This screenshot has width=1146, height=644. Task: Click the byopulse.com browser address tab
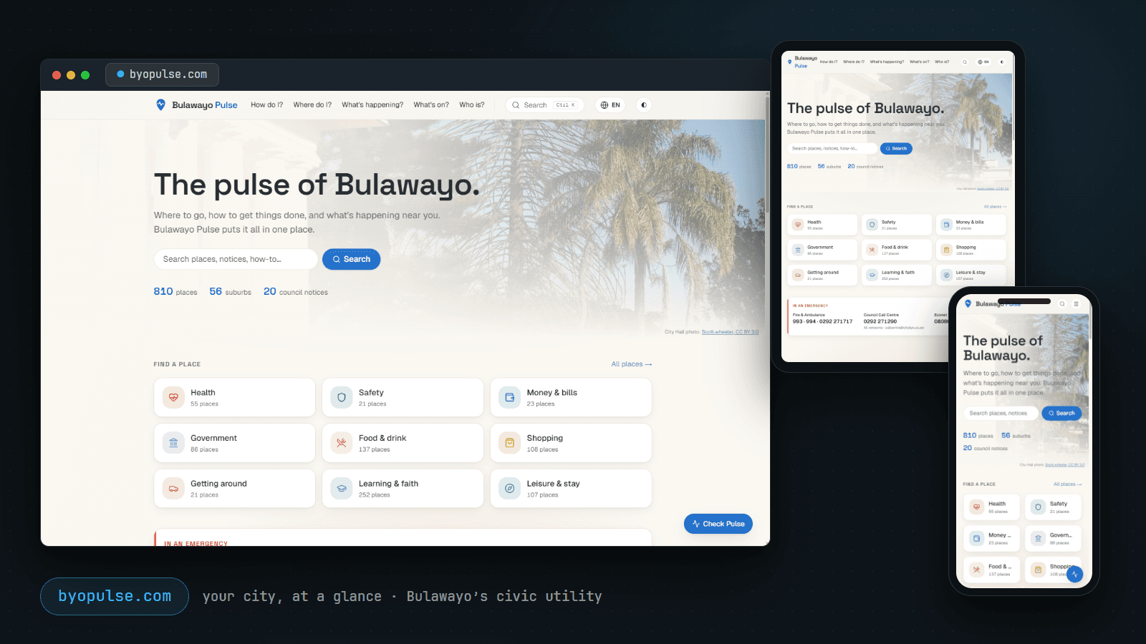click(x=162, y=74)
